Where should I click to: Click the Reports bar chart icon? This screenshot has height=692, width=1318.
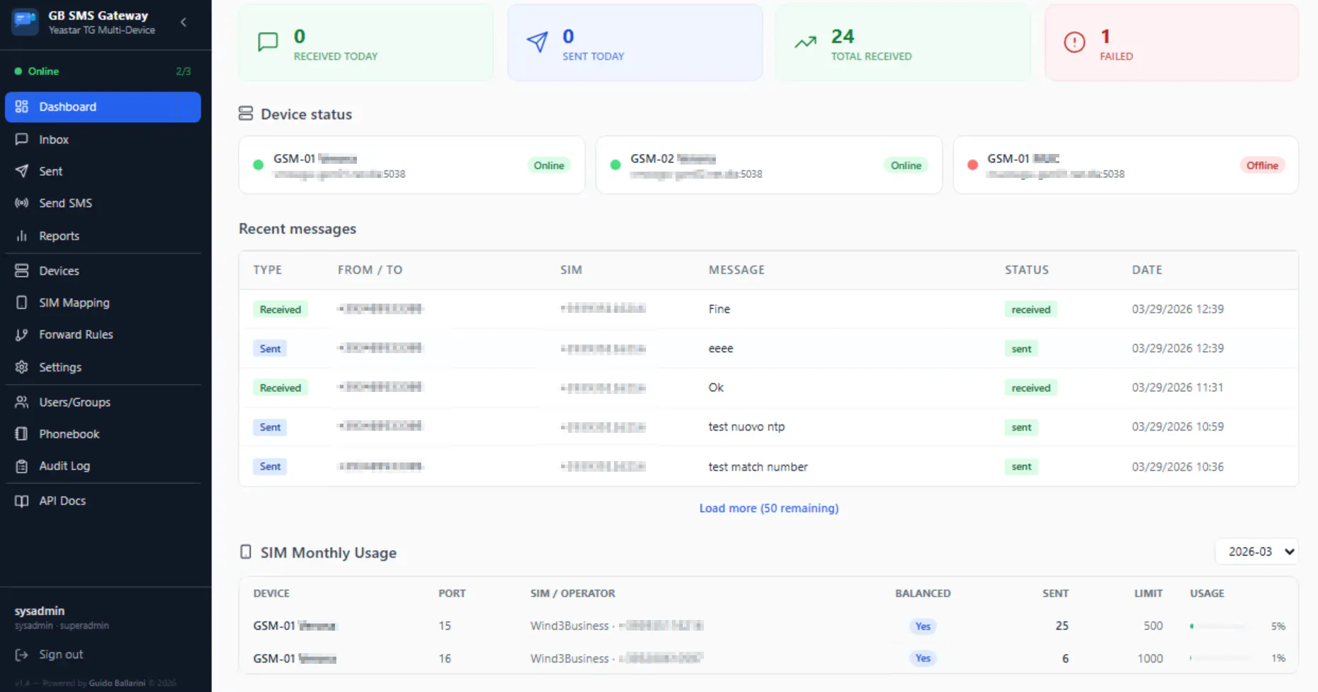pos(22,236)
